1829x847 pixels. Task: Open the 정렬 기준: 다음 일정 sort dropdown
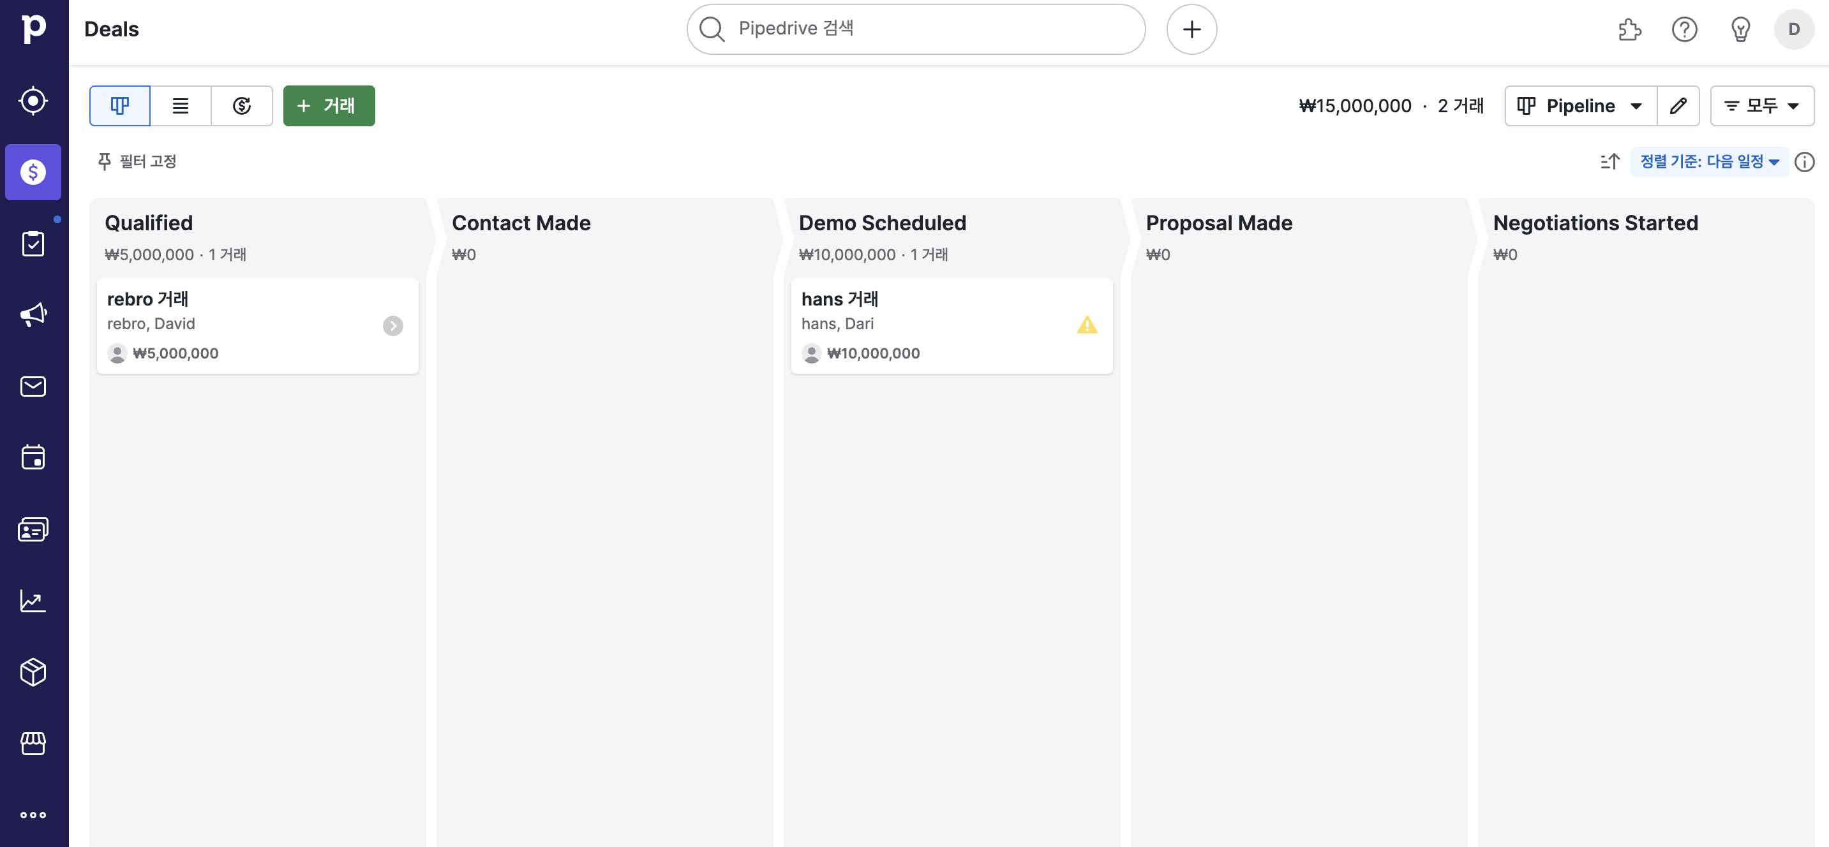tap(1708, 162)
